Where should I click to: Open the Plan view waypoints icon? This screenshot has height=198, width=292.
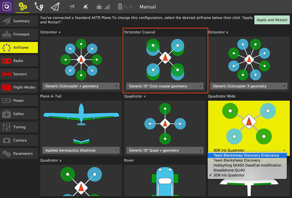pyautogui.click(x=38, y=7)
